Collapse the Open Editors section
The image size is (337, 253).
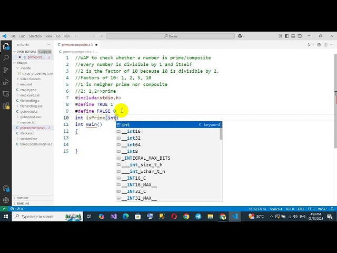tap(33, 52)
